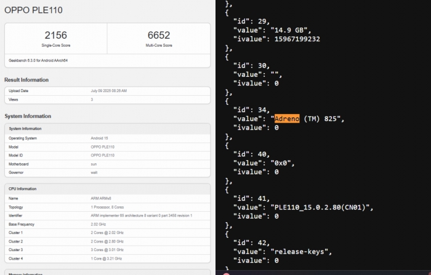Click the highlighted Adreno search match
The height and width of the screenshot is (275, 431).
tap(287, 118)
